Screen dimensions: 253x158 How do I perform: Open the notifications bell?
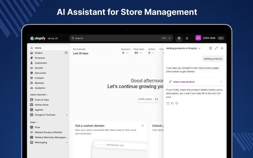pyautogui.click(x=187, y=38)
